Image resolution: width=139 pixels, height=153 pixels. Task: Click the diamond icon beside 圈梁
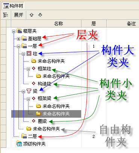click(x=33, y=121)
